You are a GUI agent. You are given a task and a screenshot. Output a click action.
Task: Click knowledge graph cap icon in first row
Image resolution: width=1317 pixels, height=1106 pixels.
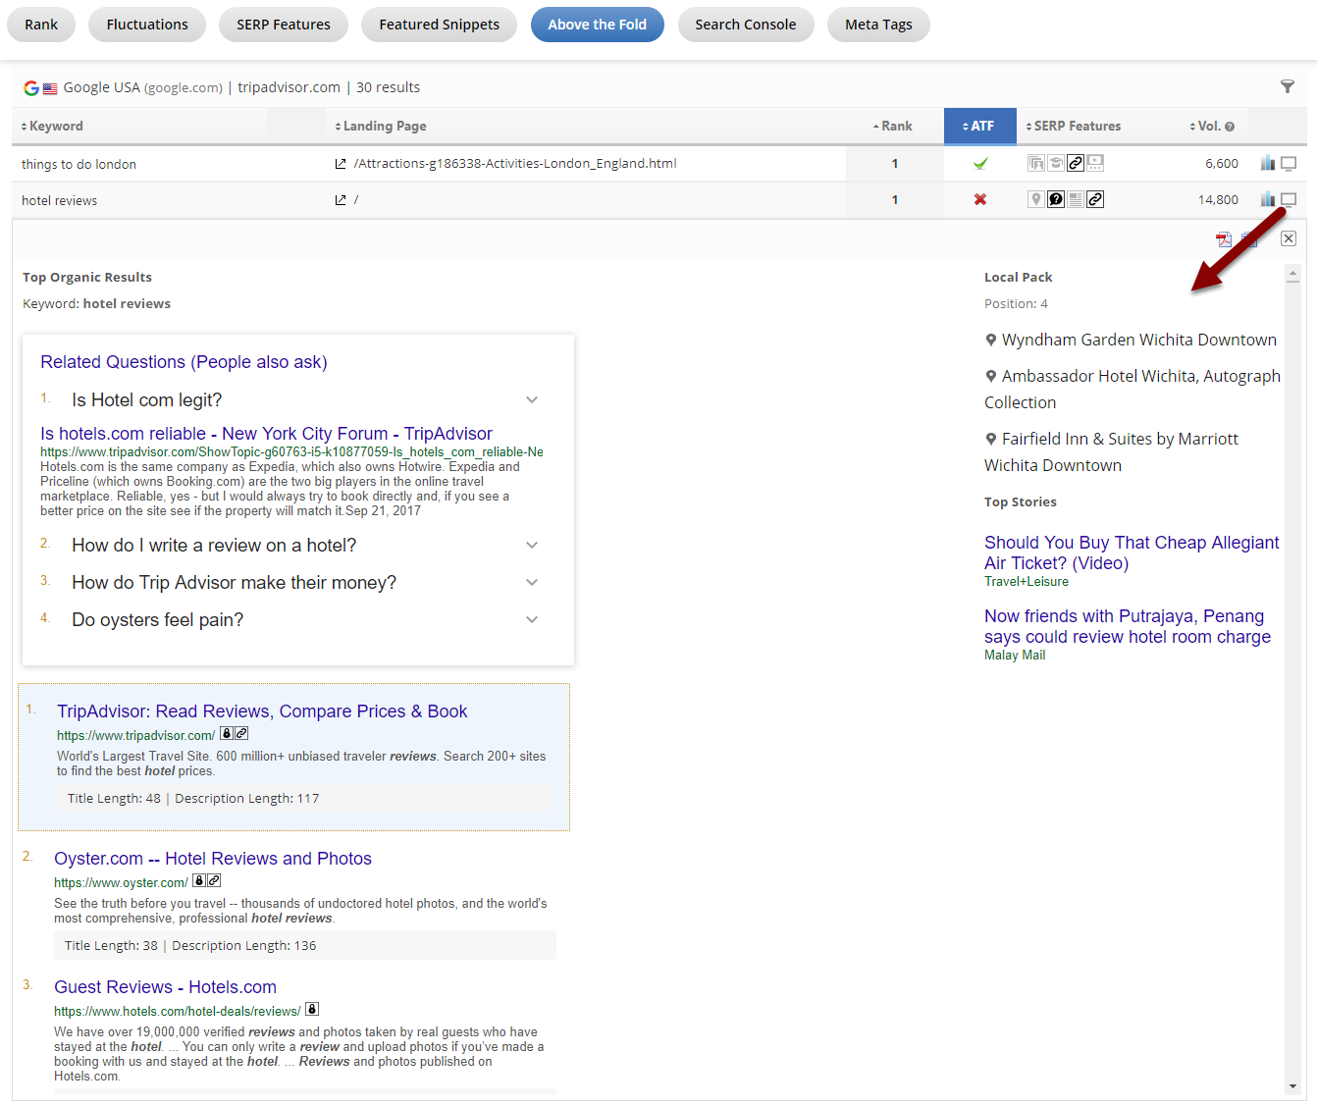click(x=1056, y=163)
